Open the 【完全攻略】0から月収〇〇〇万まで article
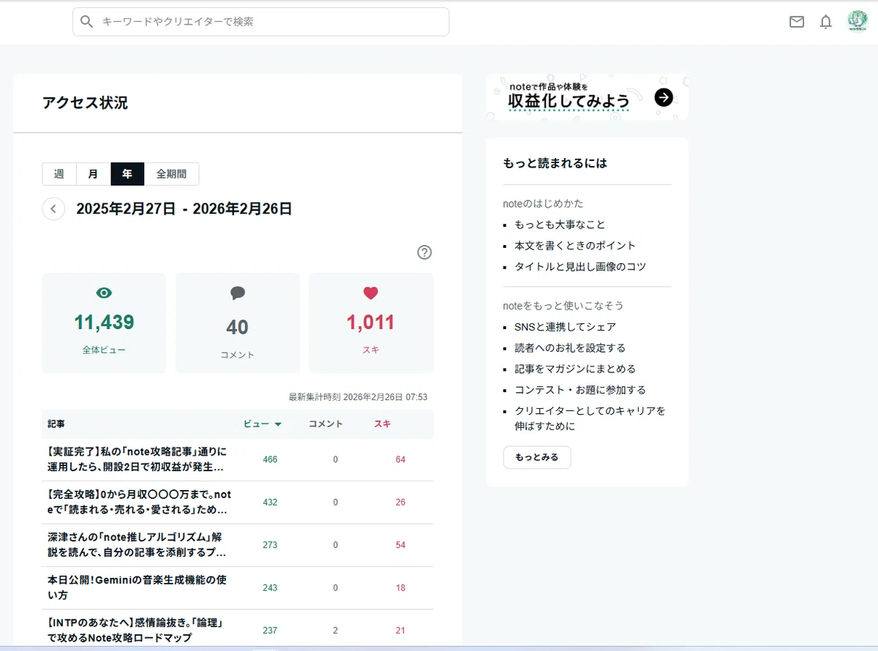 139,503
